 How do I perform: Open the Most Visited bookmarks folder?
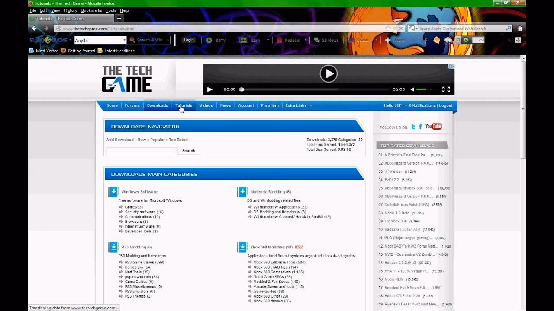pos(44,51)
